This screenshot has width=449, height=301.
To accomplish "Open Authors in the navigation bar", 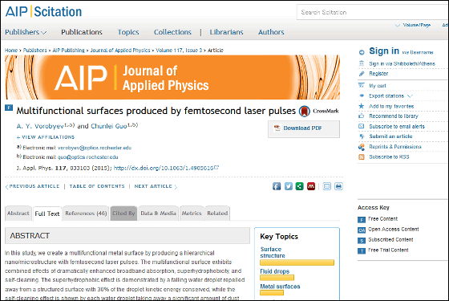I will (271, 32).
